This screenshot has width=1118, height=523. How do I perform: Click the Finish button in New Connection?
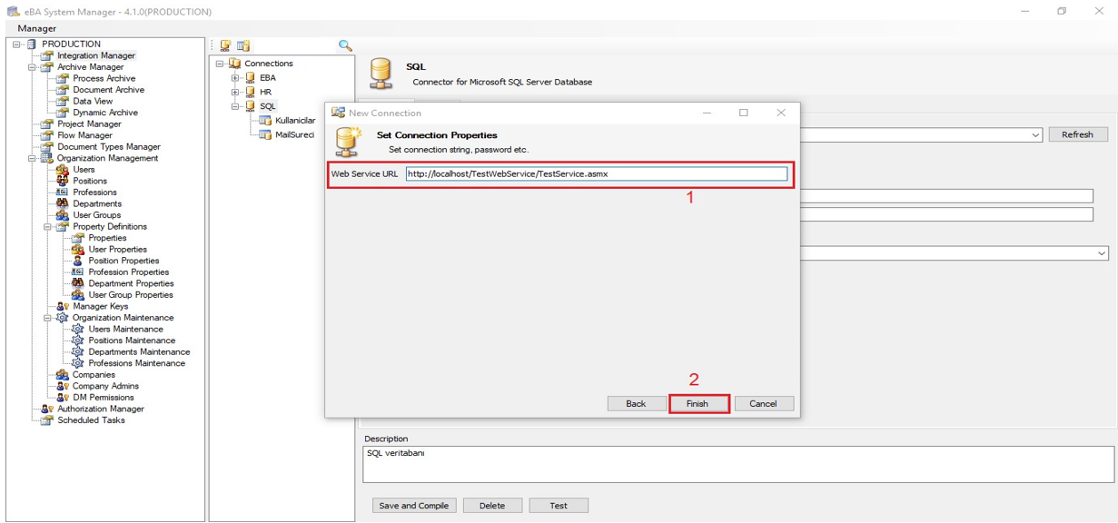pyautogui.click(x=698, y=403)
